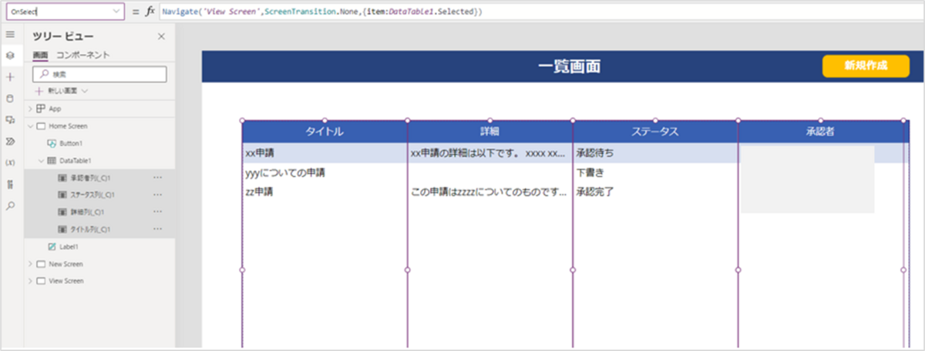Click the Search magnifier in left rail
925x351 pixels.
click(x=10, y=206)
